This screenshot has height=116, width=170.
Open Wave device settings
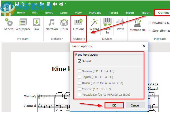(x=120, y=24)
